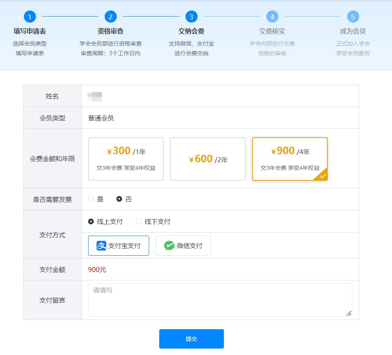Select 是 for invoice requirement
The height and width of the screenshot is (355, 392).
91,199
